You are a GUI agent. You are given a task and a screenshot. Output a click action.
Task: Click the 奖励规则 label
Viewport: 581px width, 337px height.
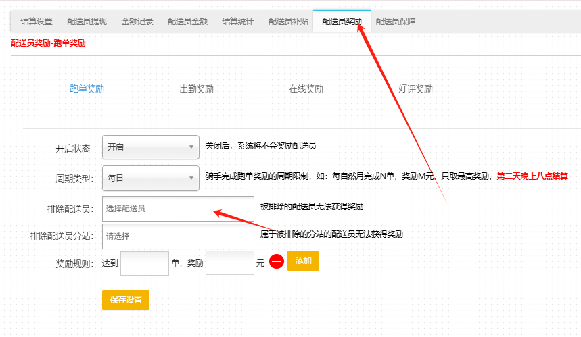pyautogui.click(x=74, y=264)
